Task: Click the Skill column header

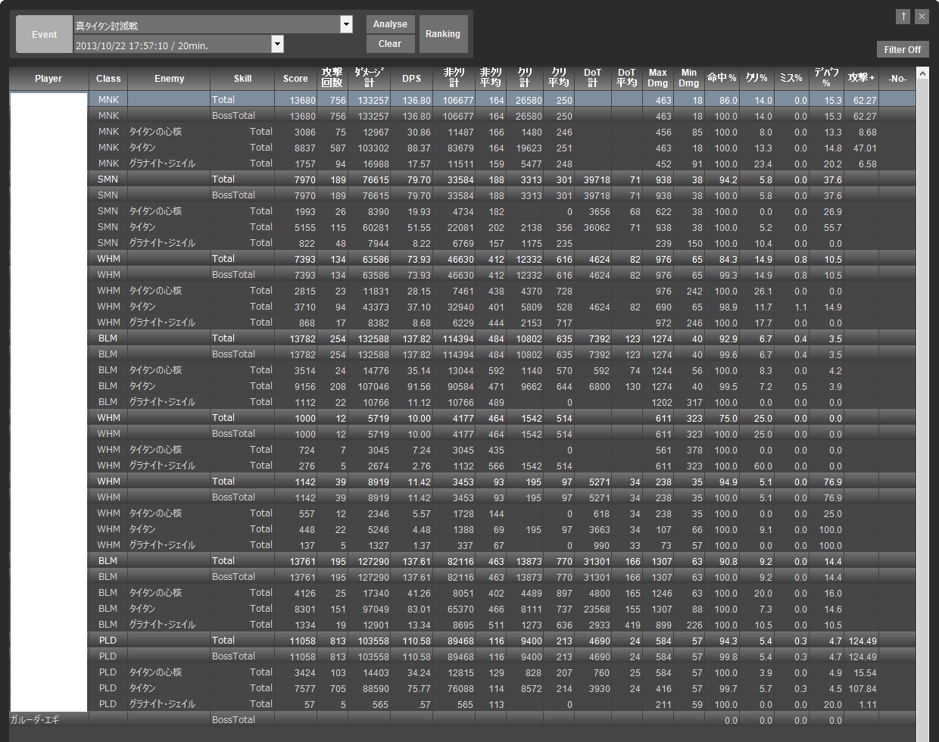Action: (242, 79)
